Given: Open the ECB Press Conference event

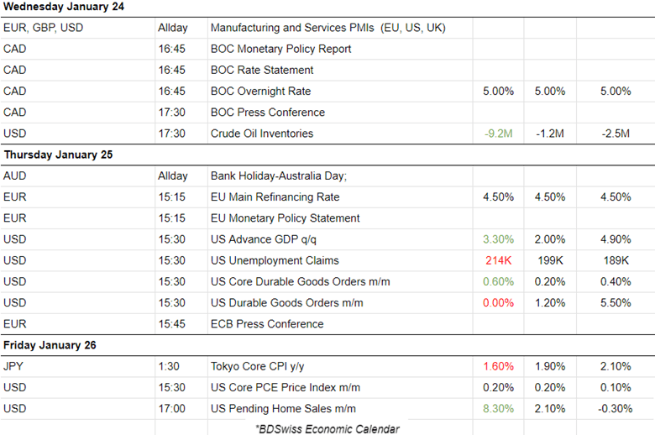Looking at the screenshot, I should 267,323.
